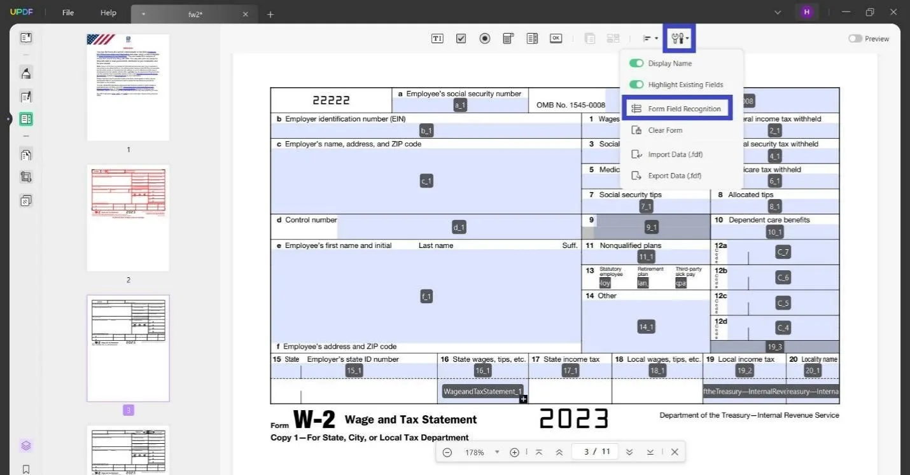Choose Form Field Recognition
910x475 pixels.
(678, 109)
